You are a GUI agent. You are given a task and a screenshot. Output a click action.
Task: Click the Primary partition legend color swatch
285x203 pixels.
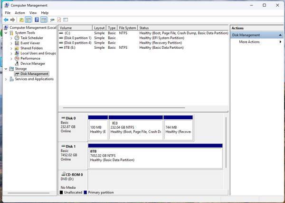click(x=85, y=193)
